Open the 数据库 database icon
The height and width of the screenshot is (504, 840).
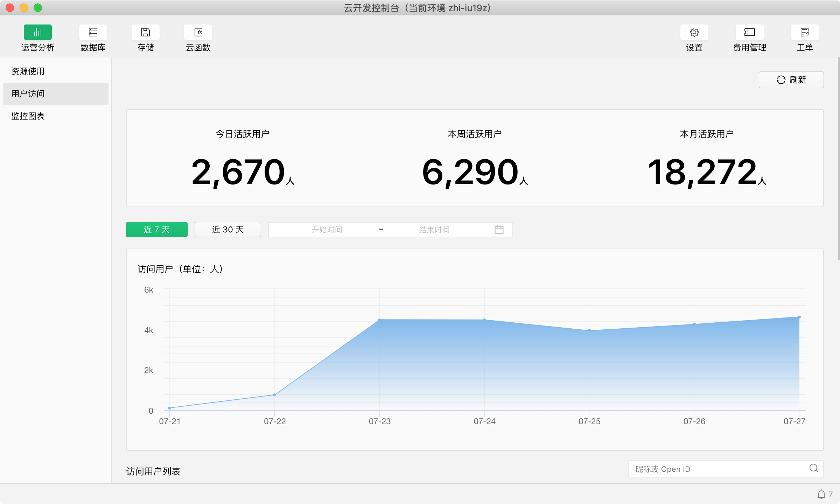pyautogui.click(x=93, y=32)
